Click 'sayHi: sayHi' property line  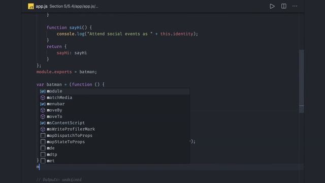[x=72, y=53]
